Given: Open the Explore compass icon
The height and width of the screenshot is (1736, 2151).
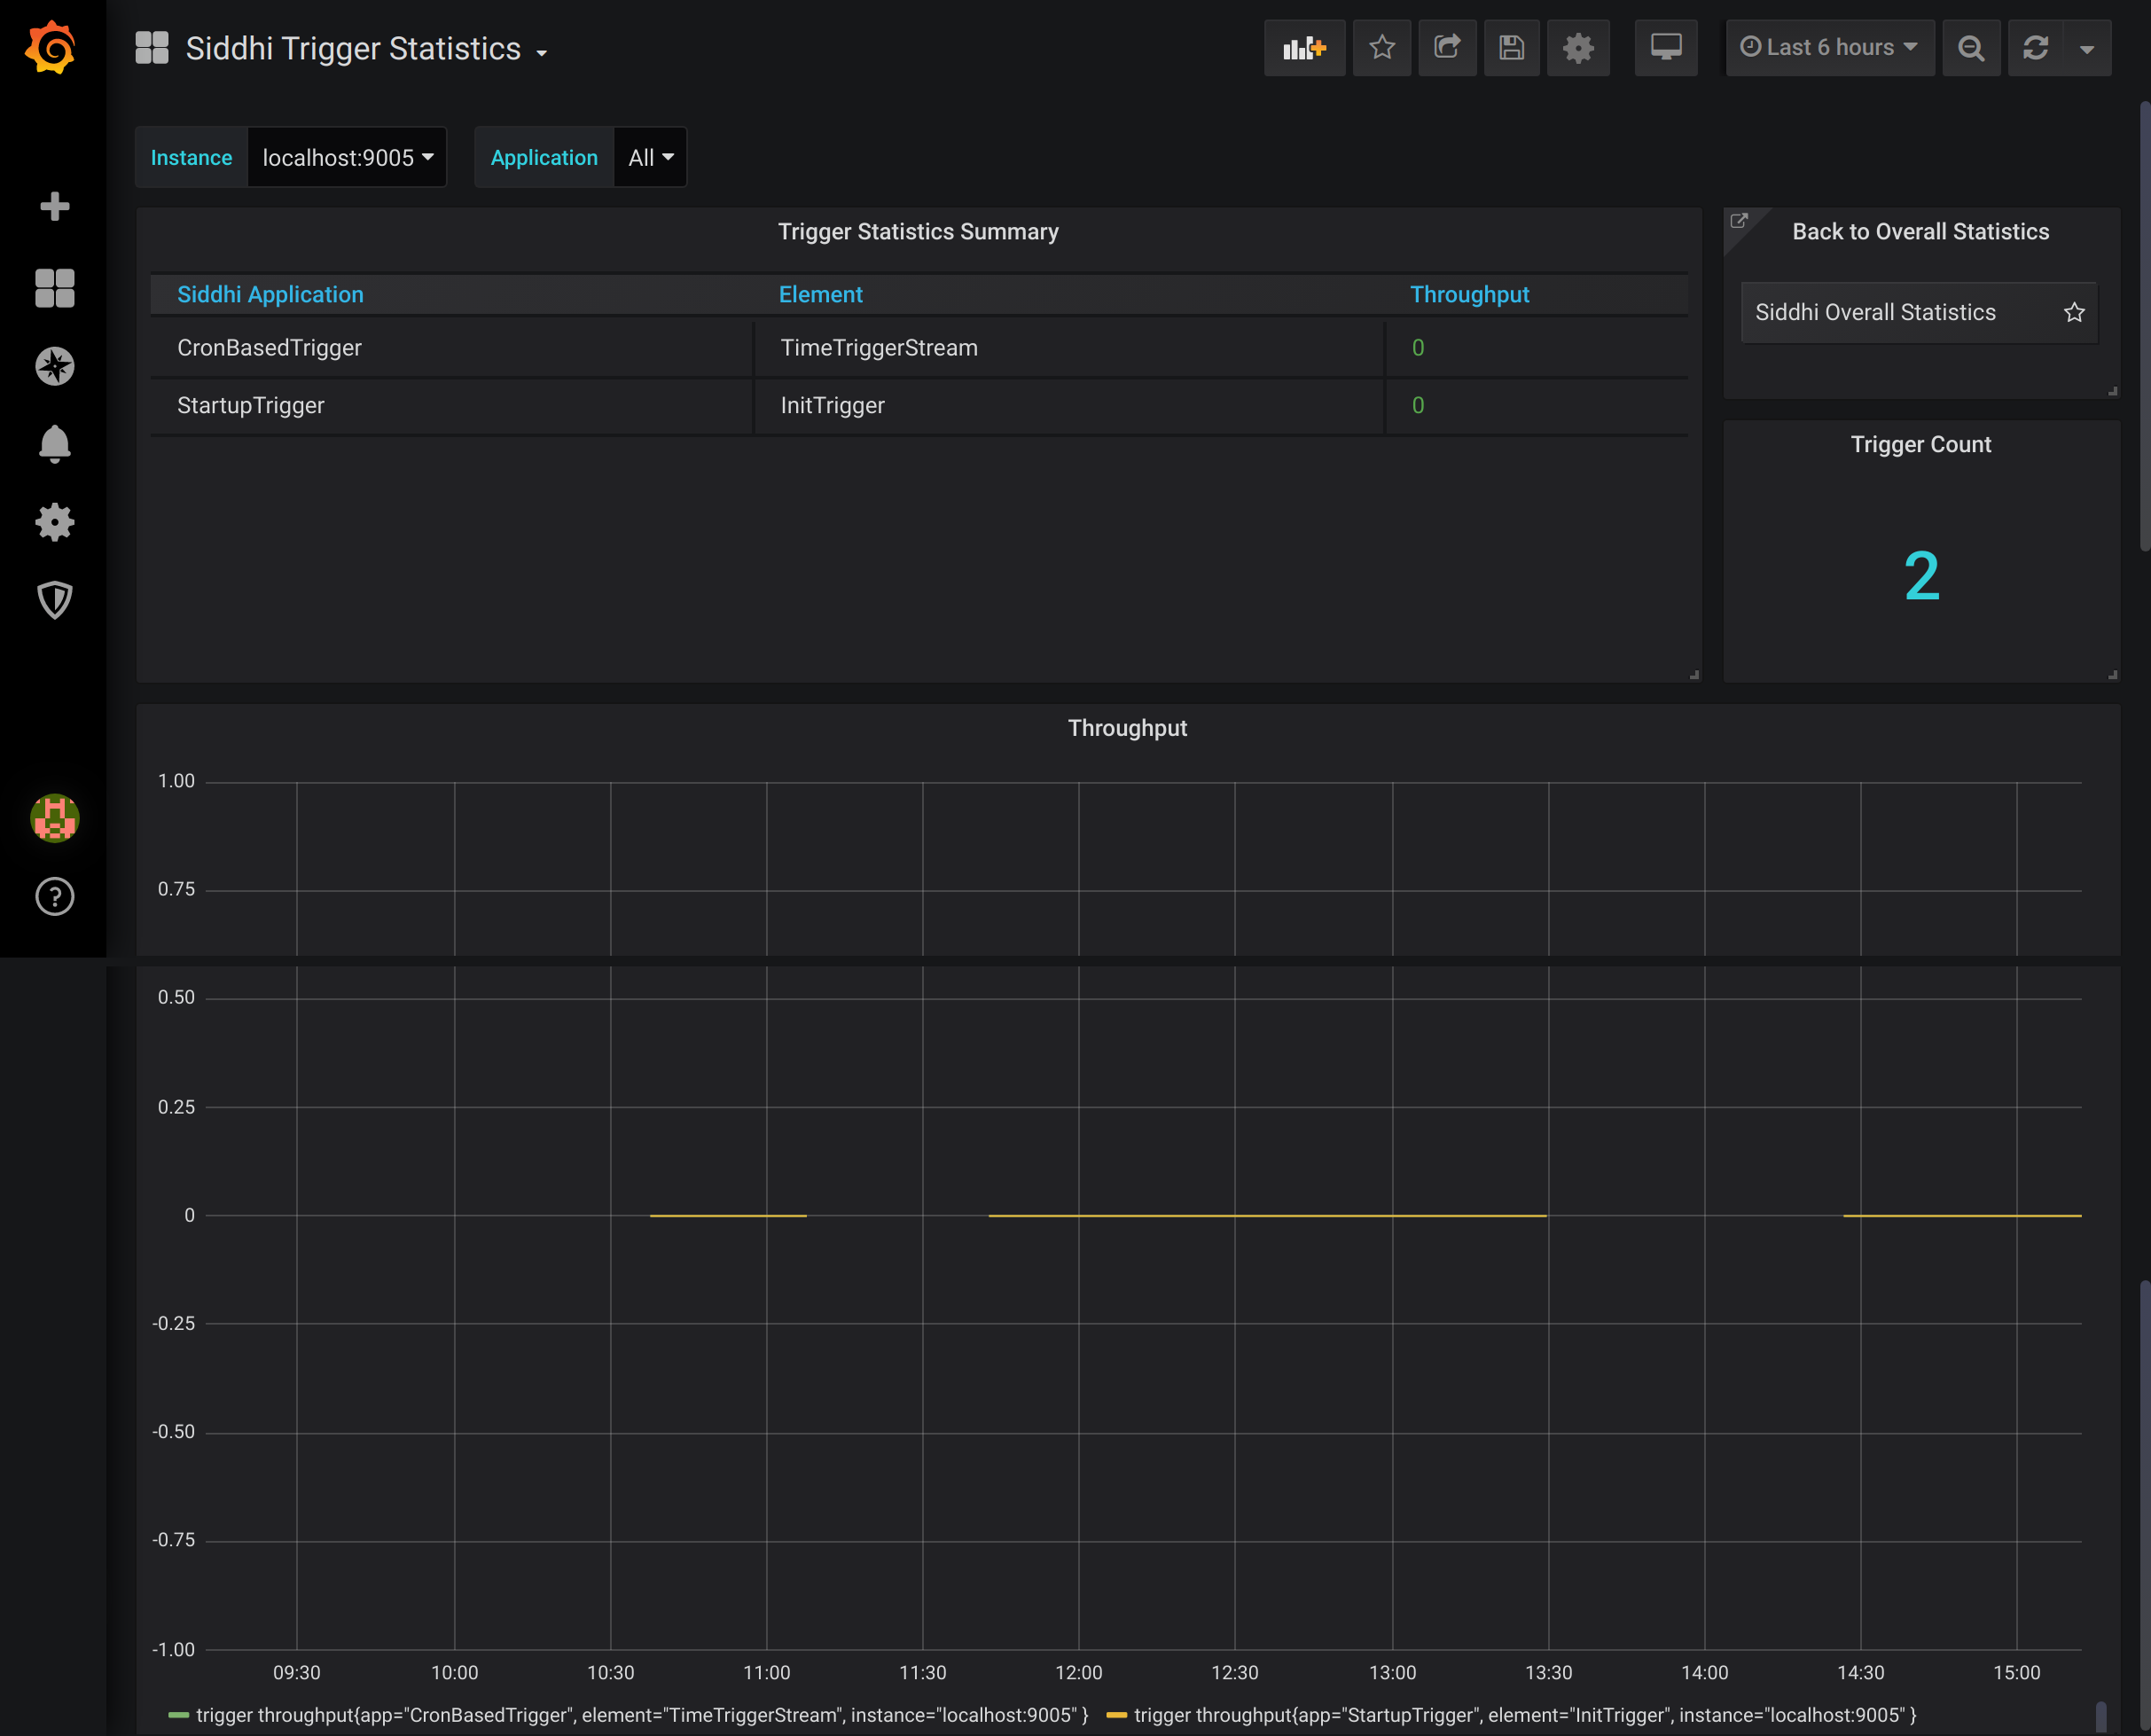Looking at the screenshot, I should [54, 366].
